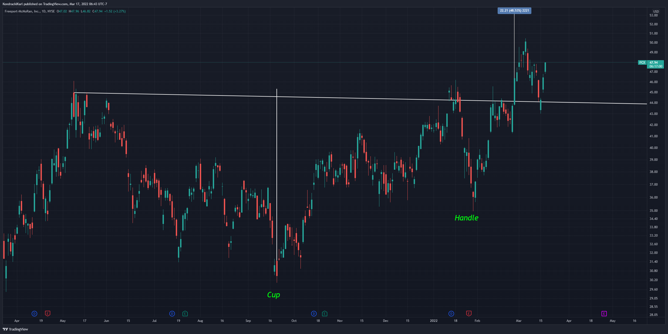
Task: Click the open value O47.02
Action: 62,11
